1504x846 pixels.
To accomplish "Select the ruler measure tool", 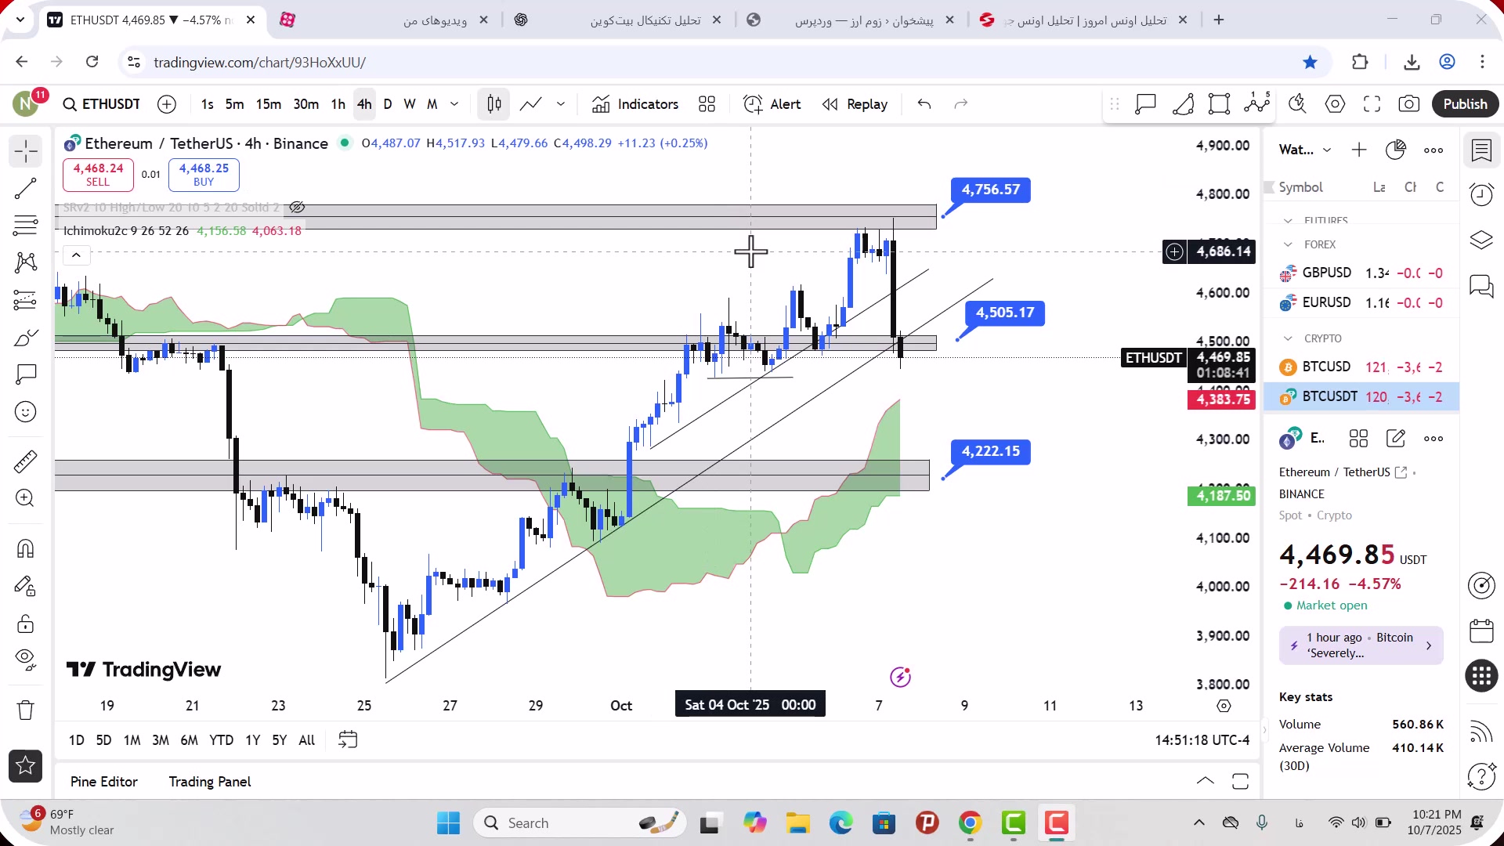I will point(25,461).
